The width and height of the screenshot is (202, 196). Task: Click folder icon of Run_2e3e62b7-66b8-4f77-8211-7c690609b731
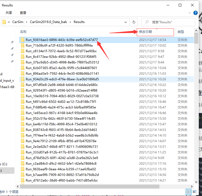(x=23, y=147)
